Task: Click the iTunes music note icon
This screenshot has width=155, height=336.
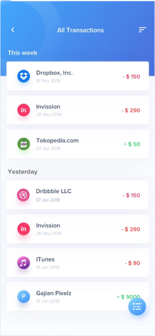Action: (x=23, y=262)
